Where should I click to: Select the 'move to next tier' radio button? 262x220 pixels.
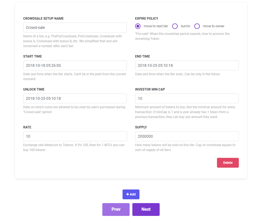click(138, 26)
